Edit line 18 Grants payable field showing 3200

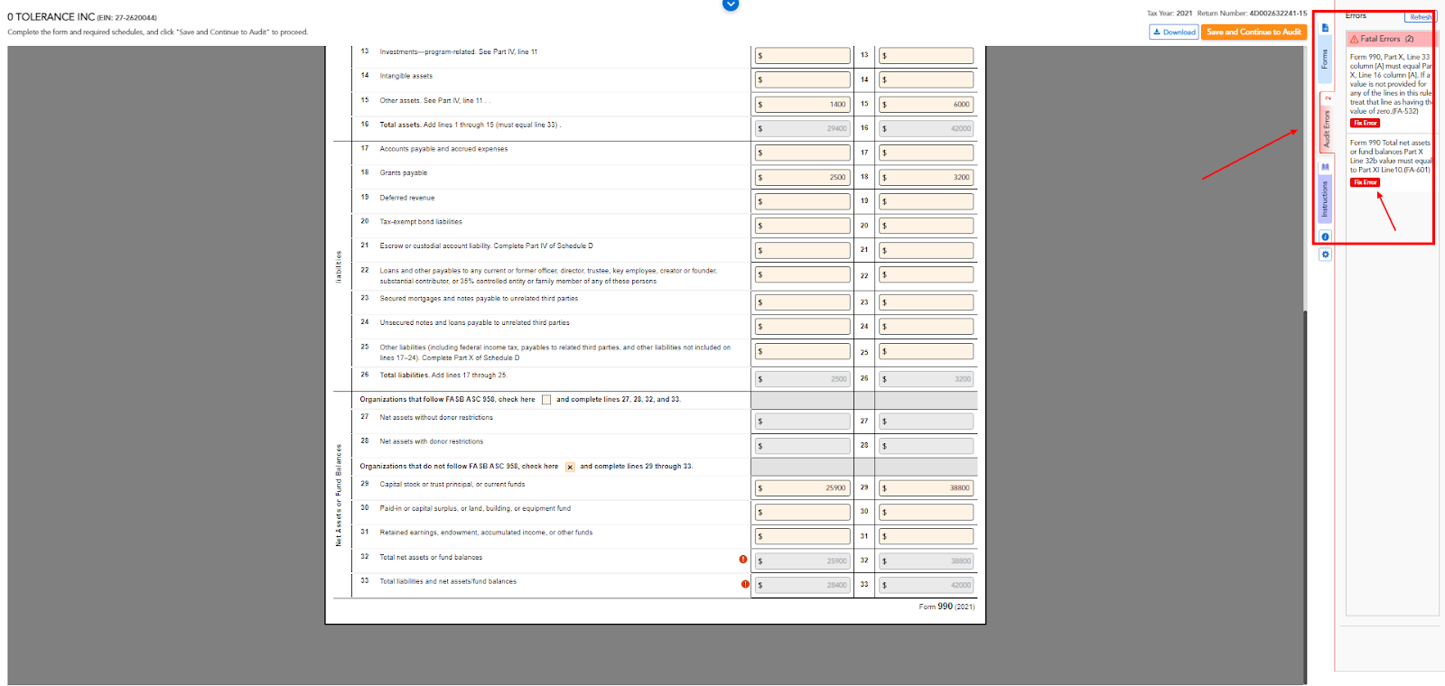click(926, 178)
